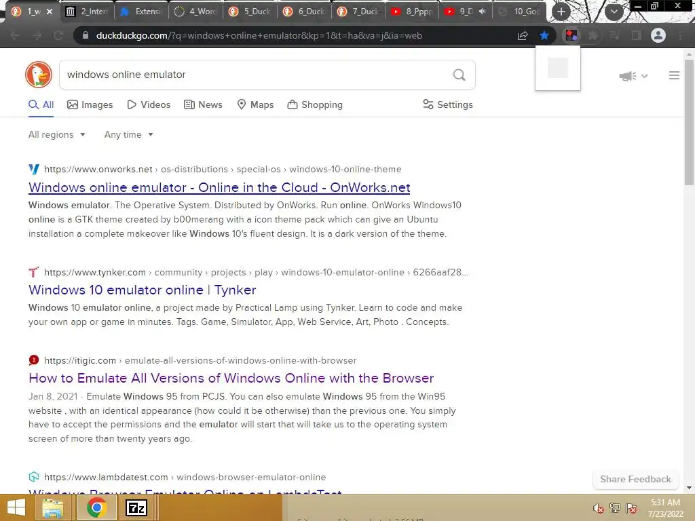The width and height of the screenshot is (695, 521).
Task: Click the muted volume tray icon
Action: (598, 508)
